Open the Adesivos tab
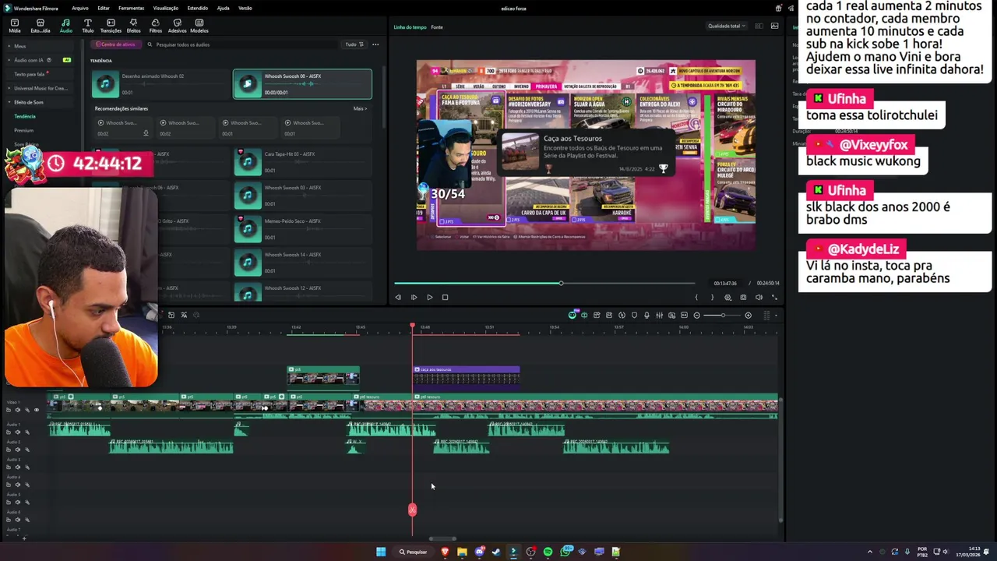This screenshot has width=997, height=561. (x=177, y=26)
